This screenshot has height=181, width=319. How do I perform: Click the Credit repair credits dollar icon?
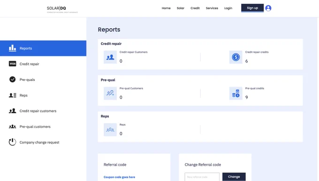pos(236,57)
